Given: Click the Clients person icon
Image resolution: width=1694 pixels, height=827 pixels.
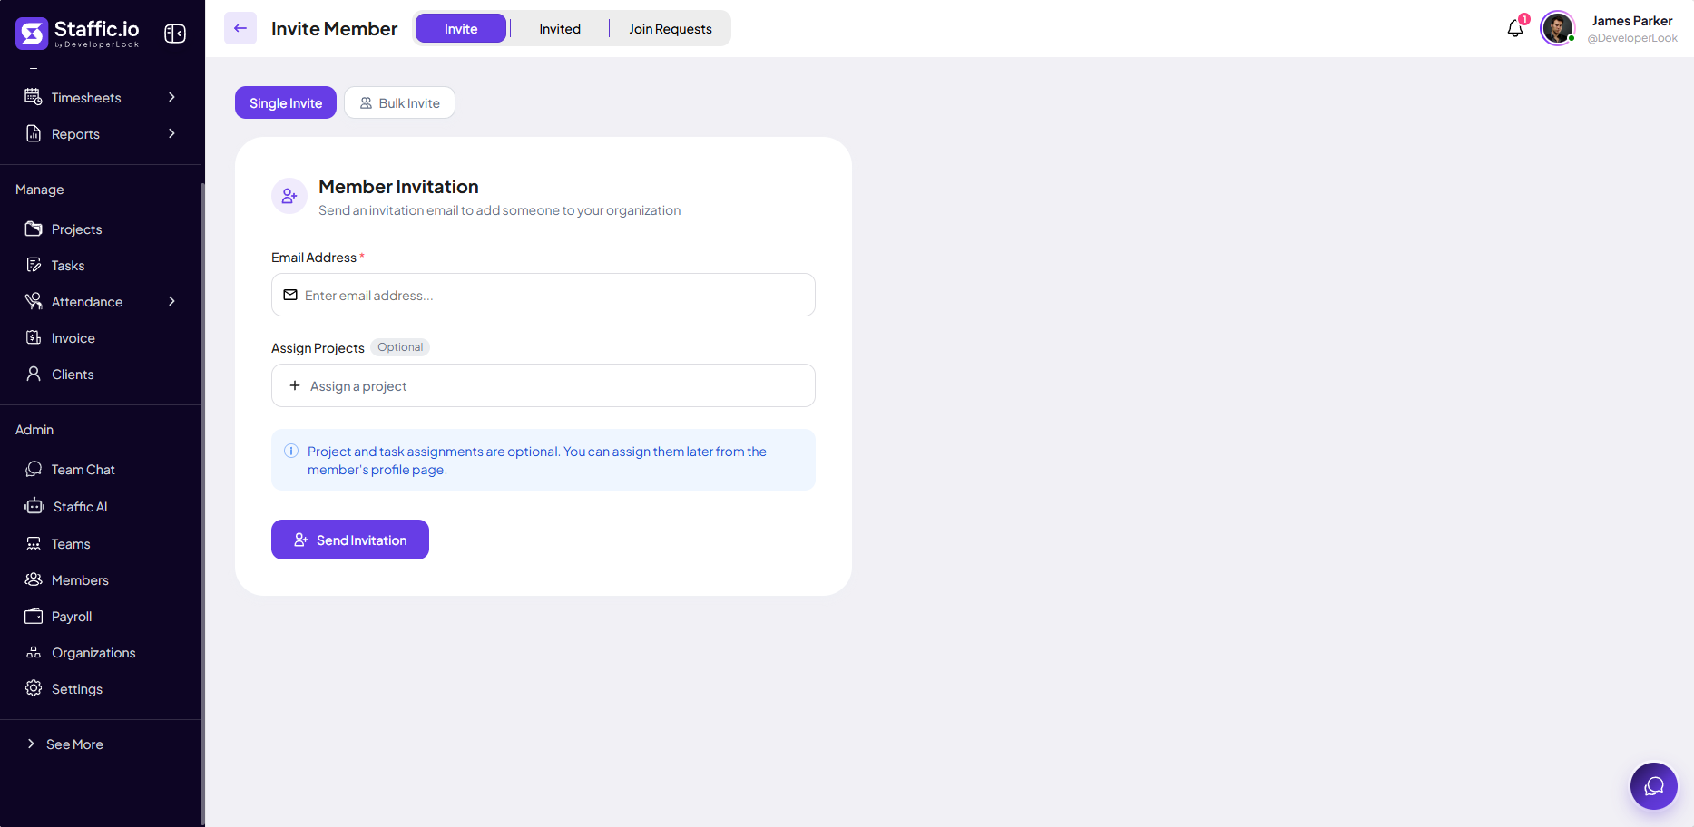Looking at the screenshot, I should 34,374.
